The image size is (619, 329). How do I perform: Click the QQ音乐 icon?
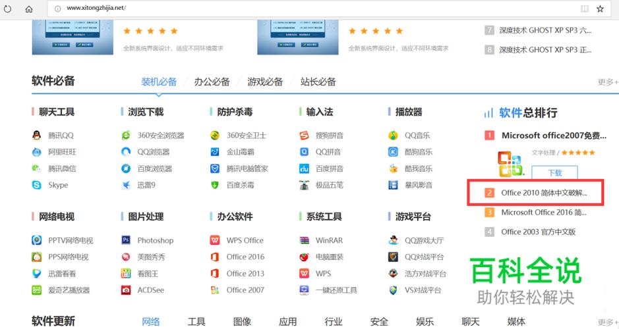click(393, 135)
